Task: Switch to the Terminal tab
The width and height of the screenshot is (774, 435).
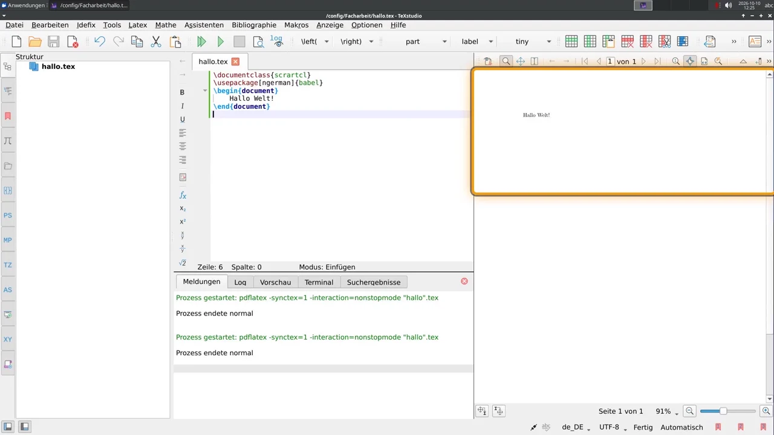Action: tap(319, 282)
